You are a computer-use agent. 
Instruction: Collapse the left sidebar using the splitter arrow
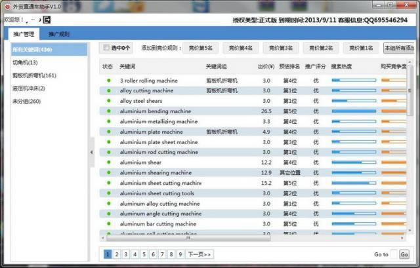tap(92, 153)
